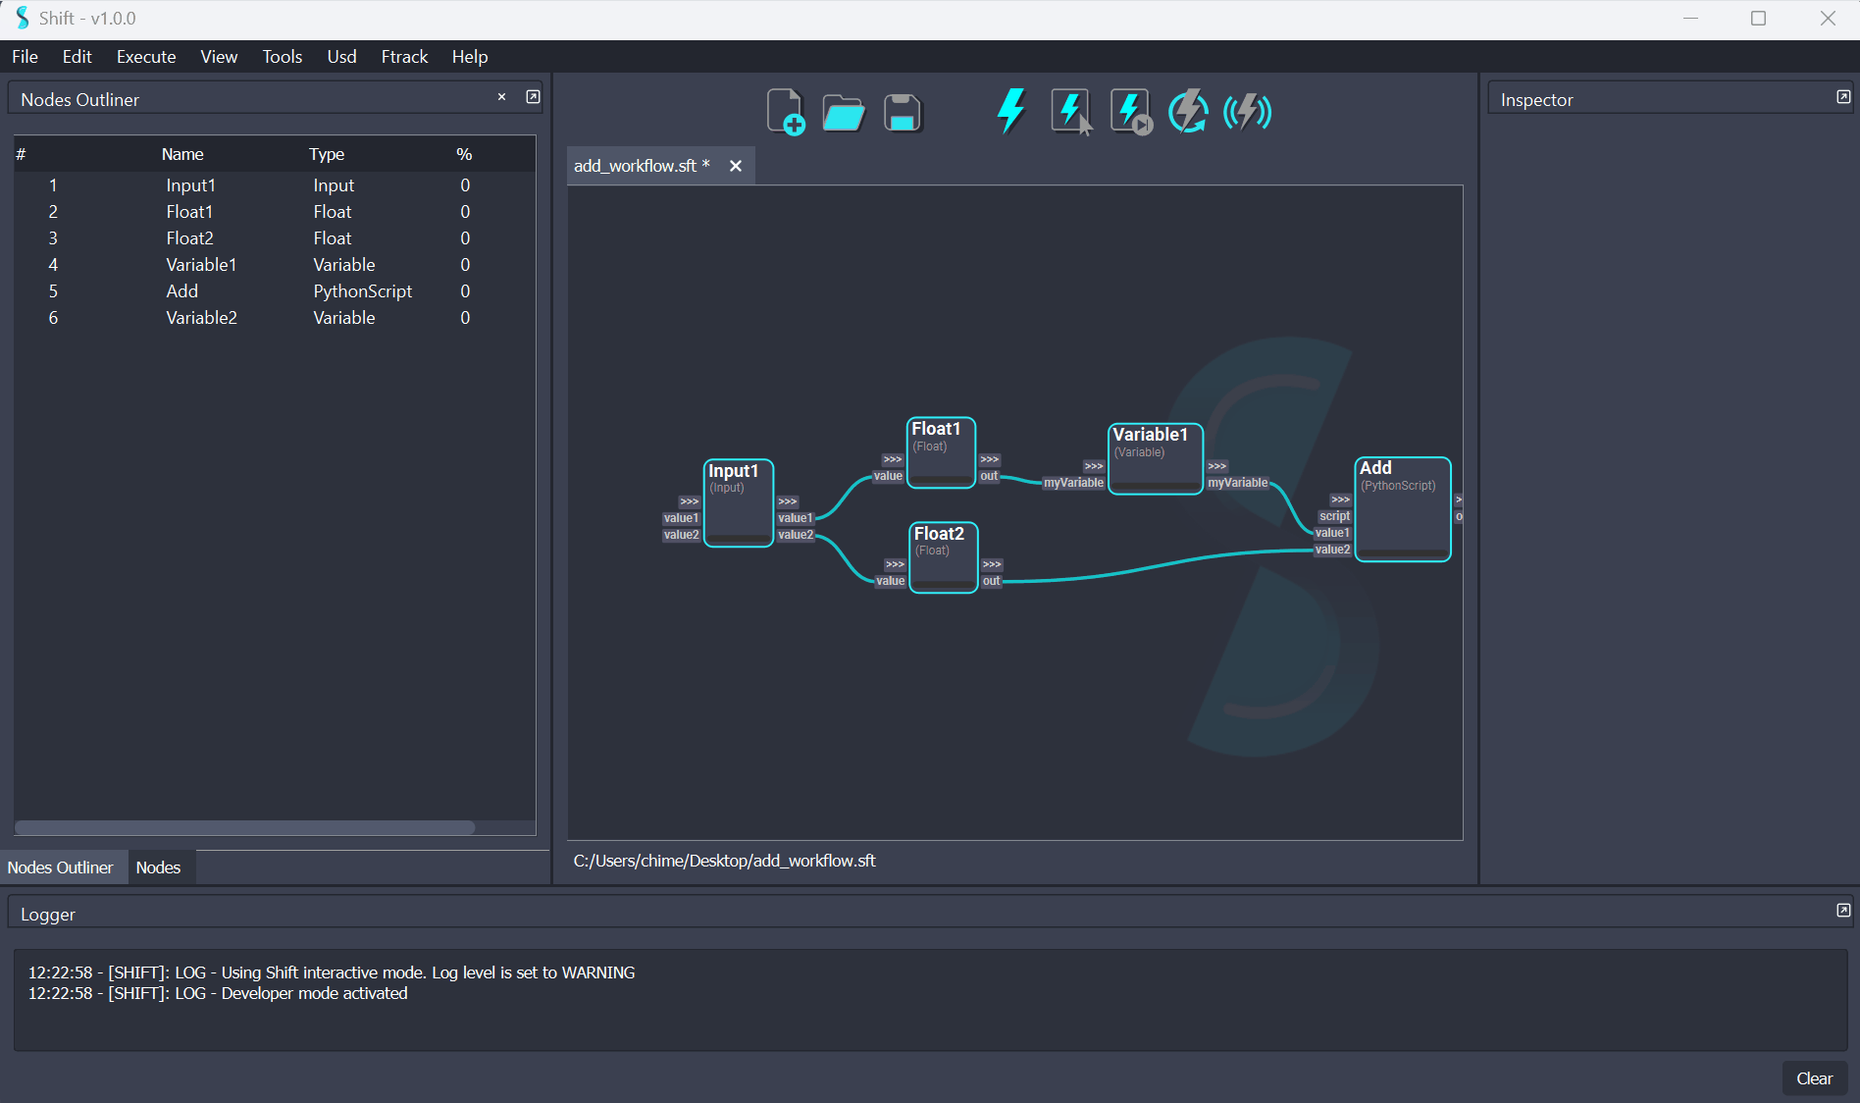Switch to the Nodes tab

pos(158,867)
